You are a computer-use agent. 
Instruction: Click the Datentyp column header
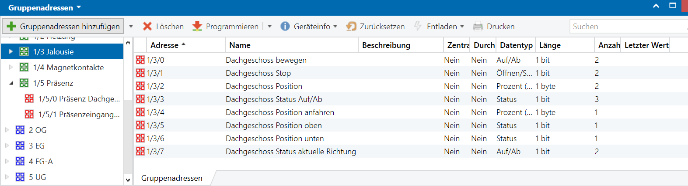click(516, 45)
